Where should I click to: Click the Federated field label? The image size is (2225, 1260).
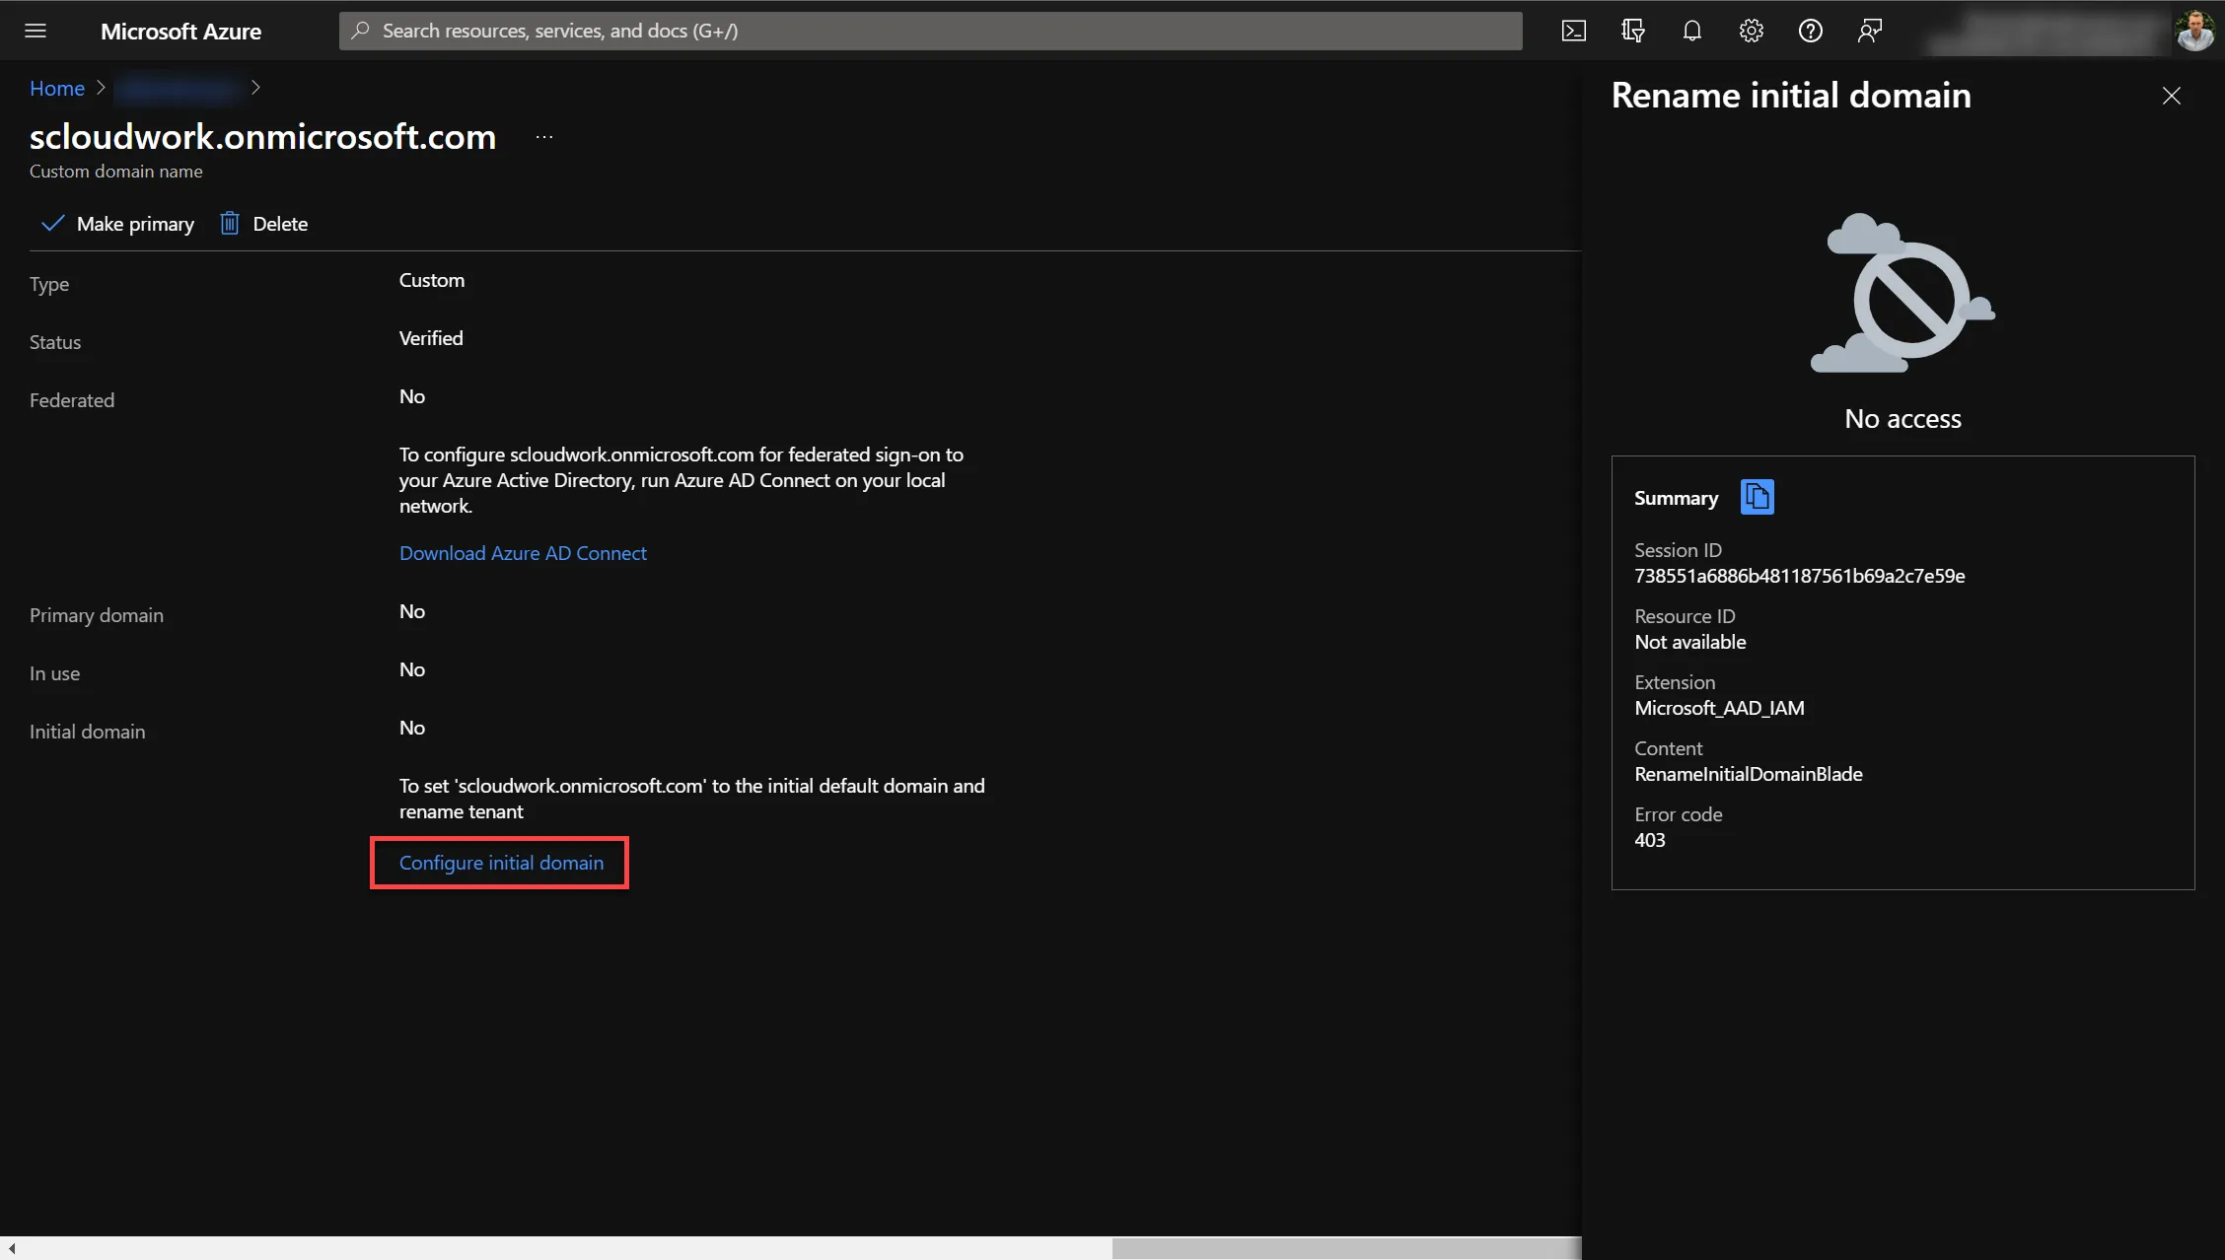[72, 400]
